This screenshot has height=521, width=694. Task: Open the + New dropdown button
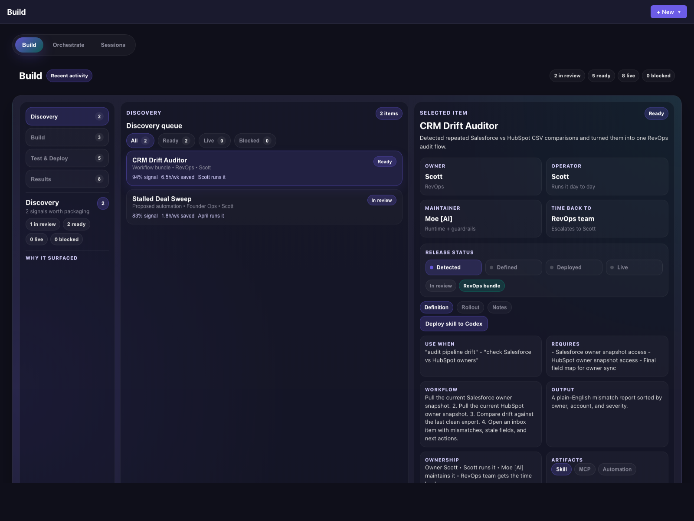[668, 12]
